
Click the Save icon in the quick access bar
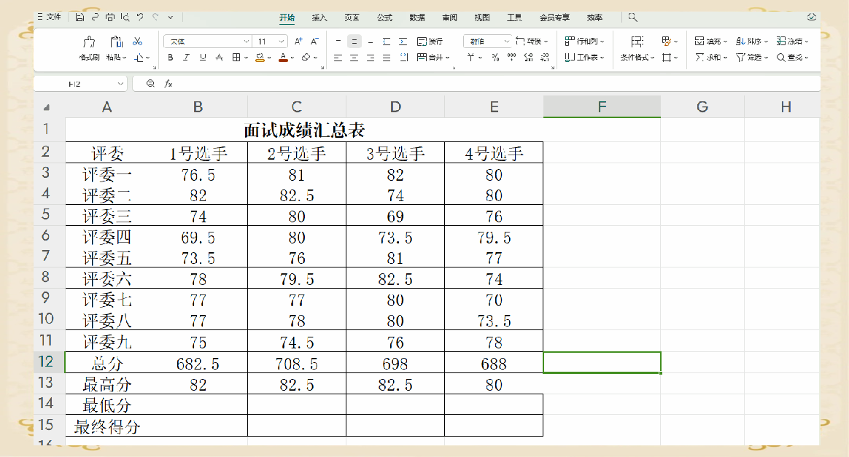(x=80, y=17)
